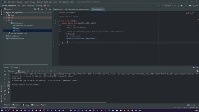This screenshot has width=199, height=112.
Task: Click the strings breadcrumb in navigation bar
Action: pos(39,6)
